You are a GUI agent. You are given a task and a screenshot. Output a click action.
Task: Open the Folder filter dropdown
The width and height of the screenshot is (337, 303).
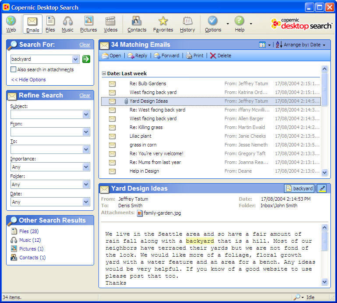[86, 185]
